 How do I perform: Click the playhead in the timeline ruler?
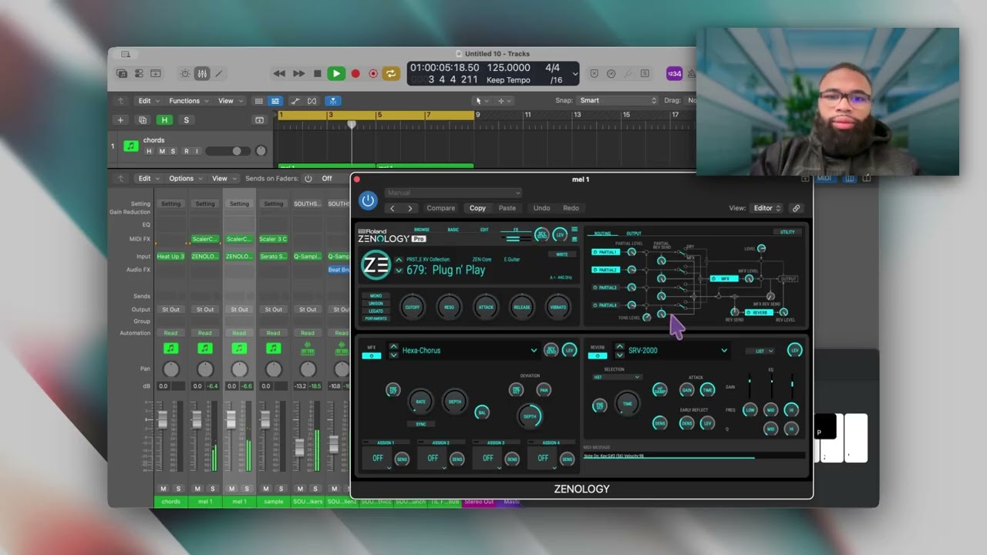352,123
